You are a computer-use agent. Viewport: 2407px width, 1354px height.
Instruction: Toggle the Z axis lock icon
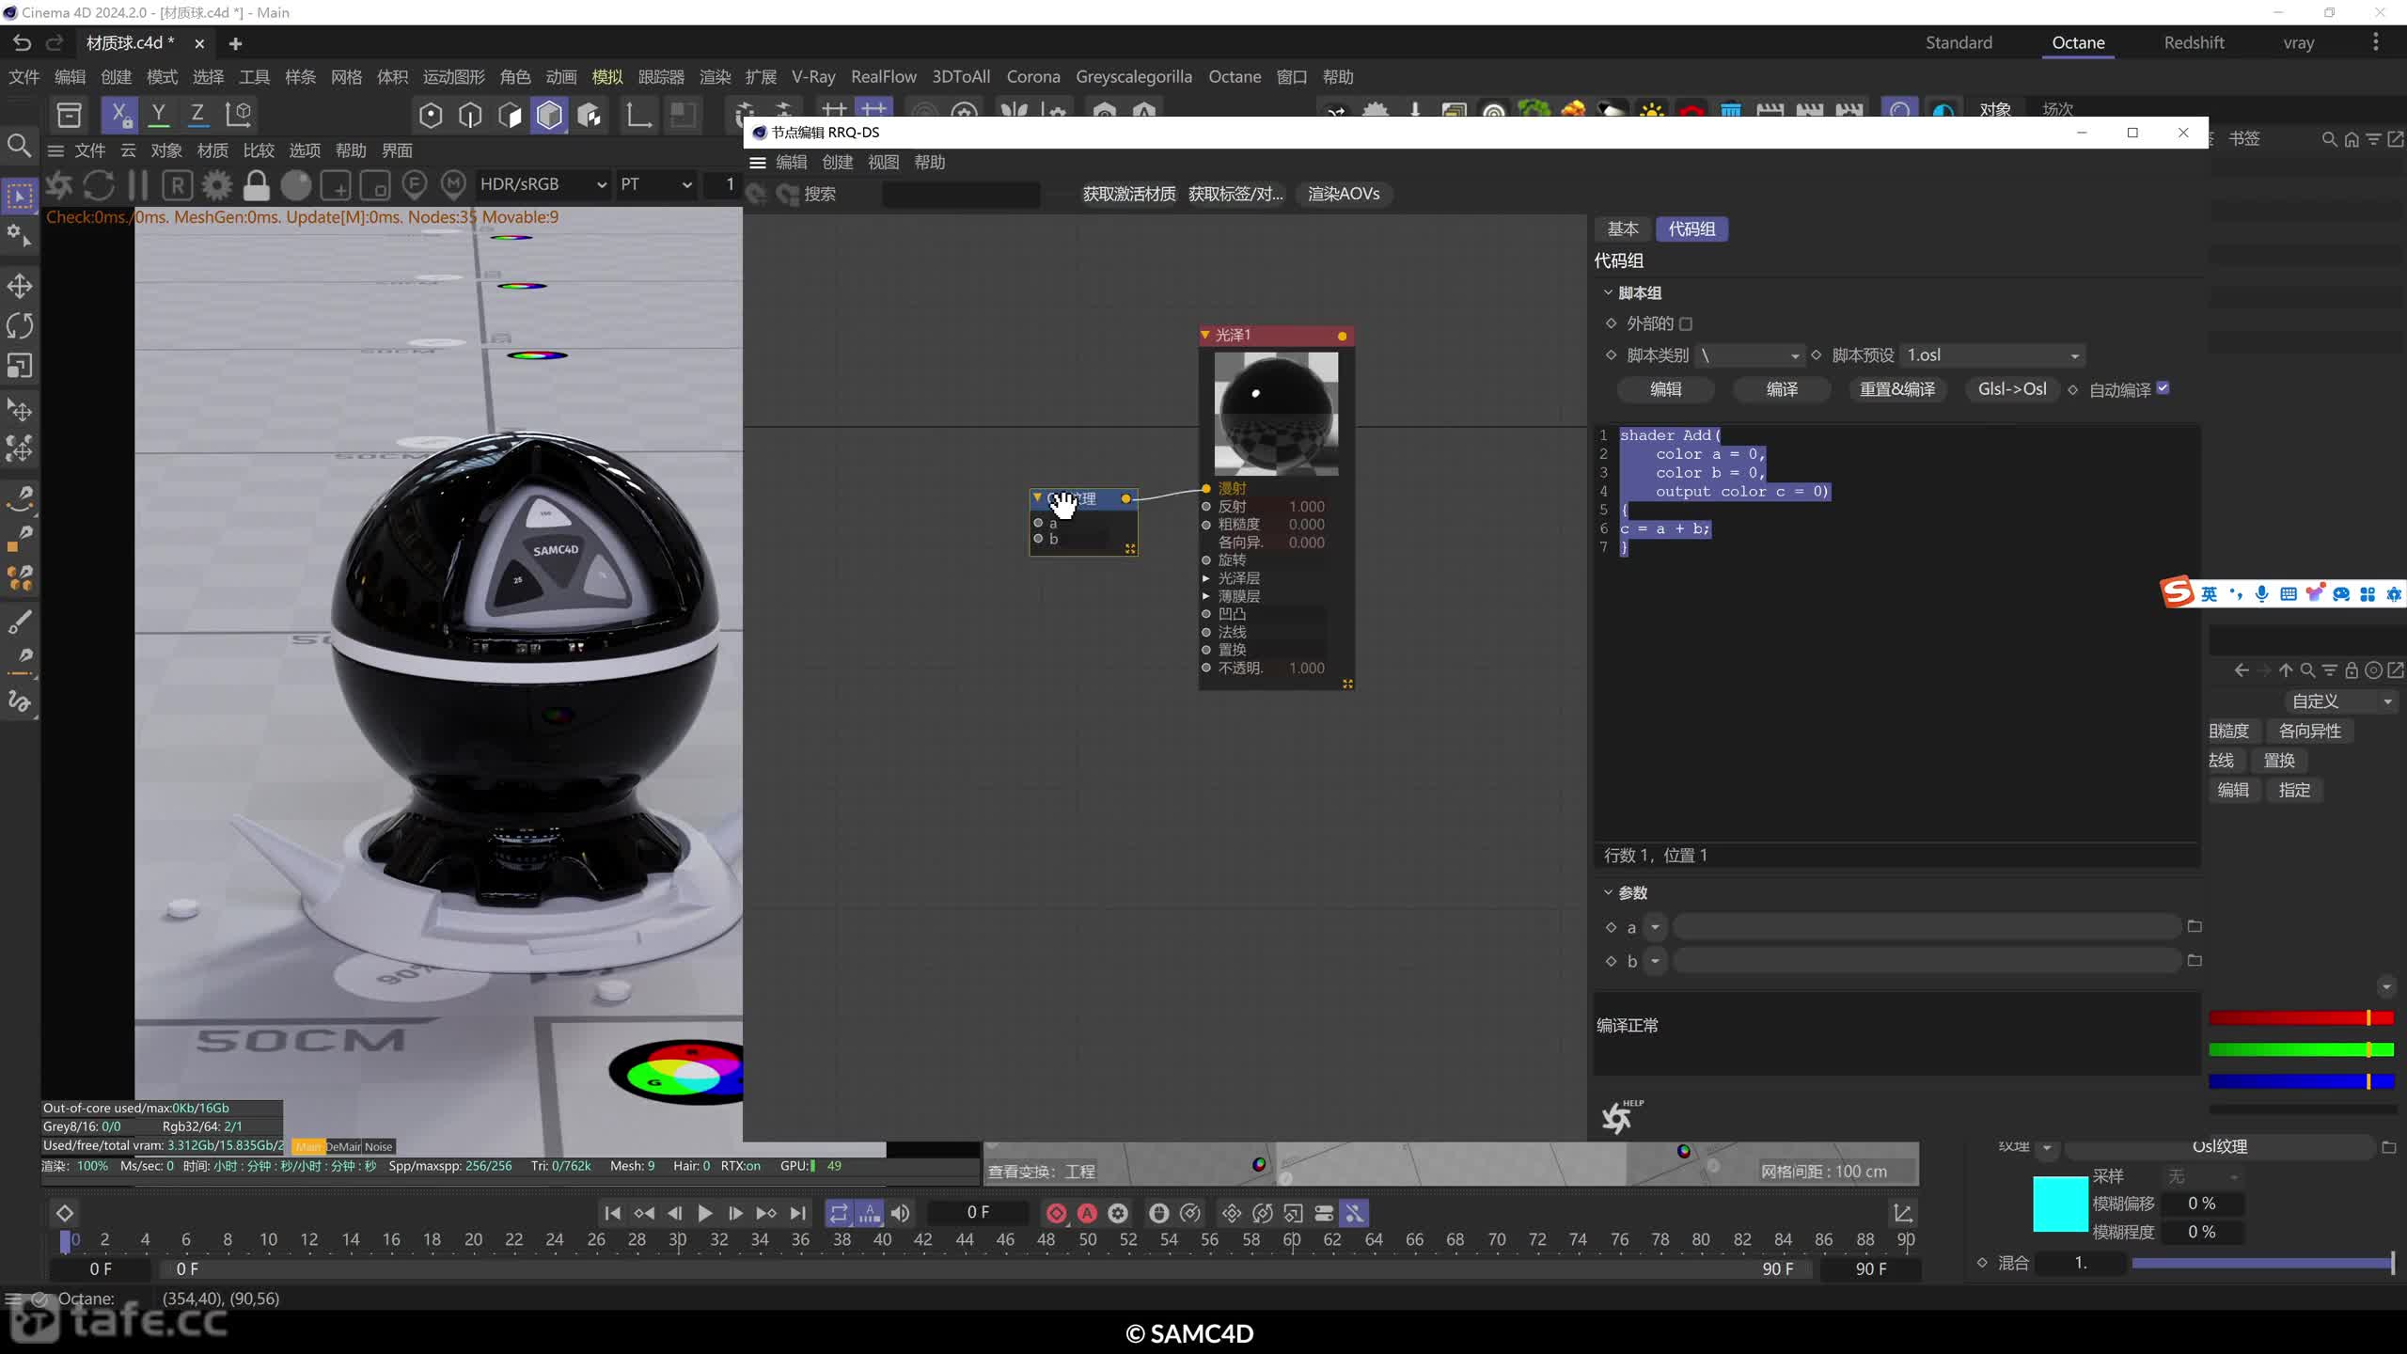point(197,115)
